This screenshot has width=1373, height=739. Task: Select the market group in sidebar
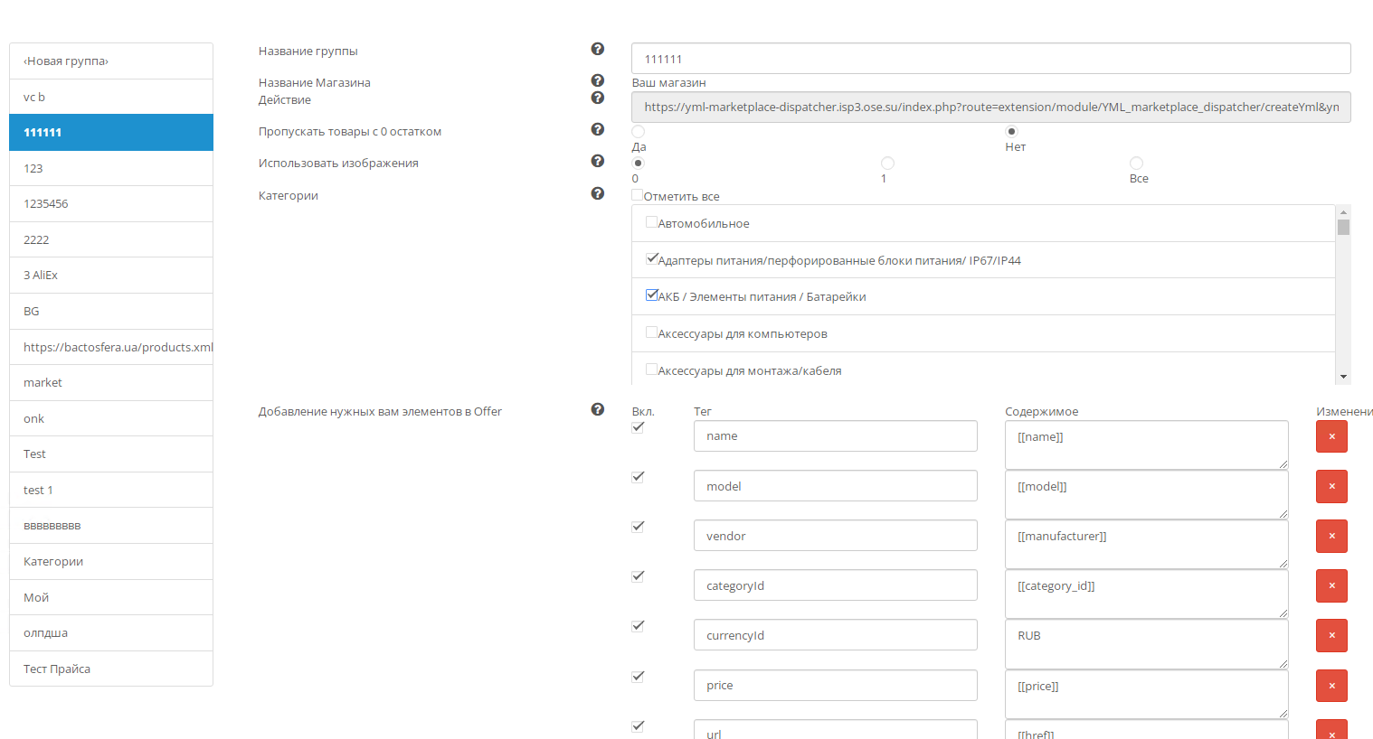point(110,382)
